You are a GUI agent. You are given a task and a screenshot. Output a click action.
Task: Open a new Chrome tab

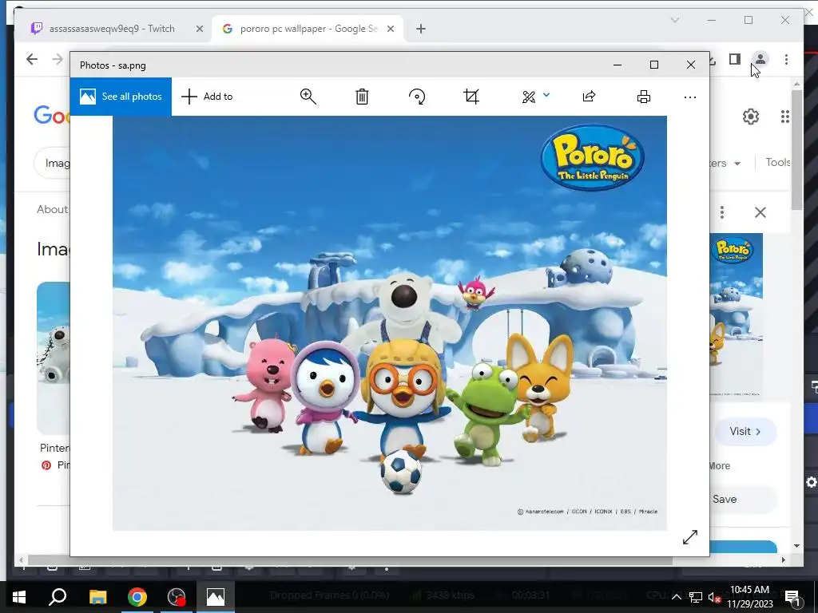point(421,29)
